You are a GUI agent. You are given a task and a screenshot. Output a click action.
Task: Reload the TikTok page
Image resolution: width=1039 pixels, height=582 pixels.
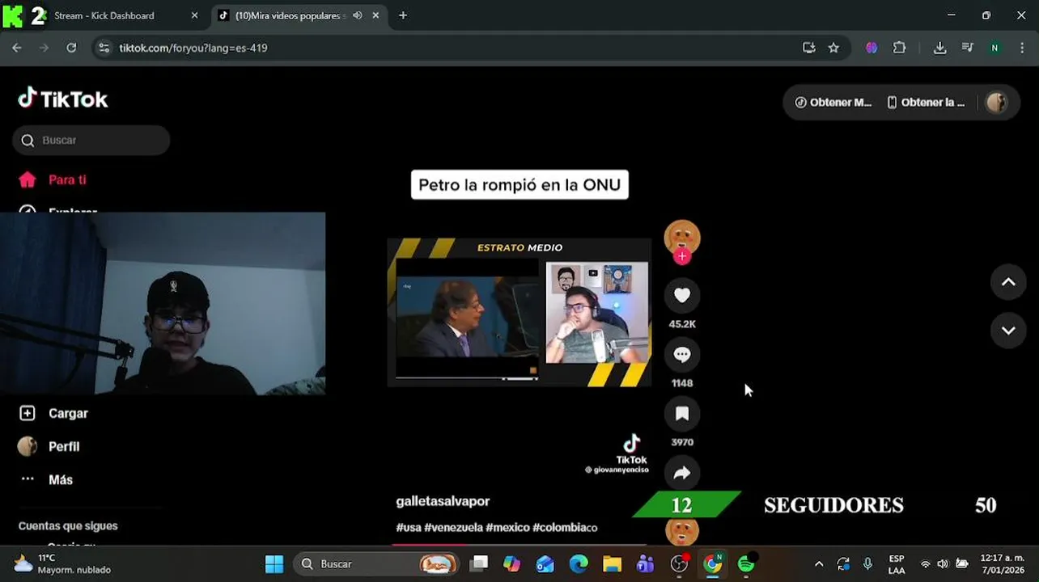pyautogui.click(x=71, y=48)
